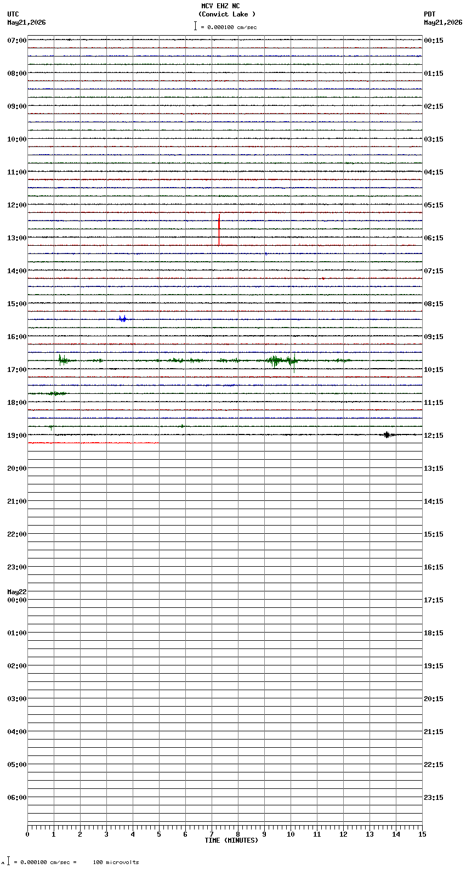This screenshot has height=869, width=466.
Task: Click the green noise at start of 17:45 trace
Action: [48, 393]
